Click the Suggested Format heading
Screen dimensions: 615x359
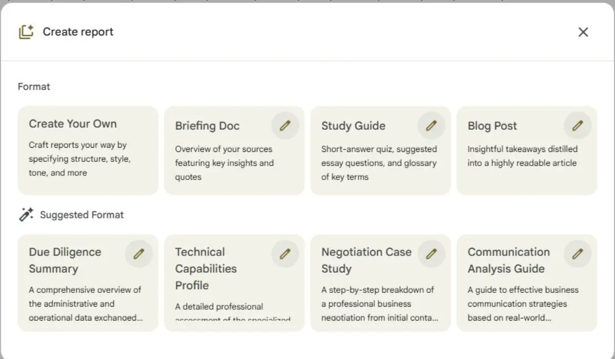pyautogui.click(x=80, y=214)
